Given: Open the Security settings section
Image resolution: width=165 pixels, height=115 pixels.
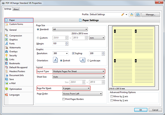Looking at the screenshot, I should click(13, 55).
